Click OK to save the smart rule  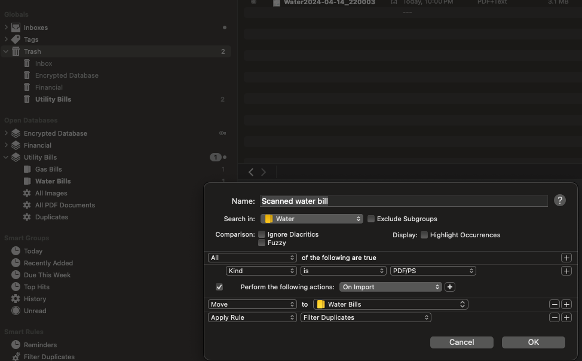pyautogui.click(x=534, y=342)
